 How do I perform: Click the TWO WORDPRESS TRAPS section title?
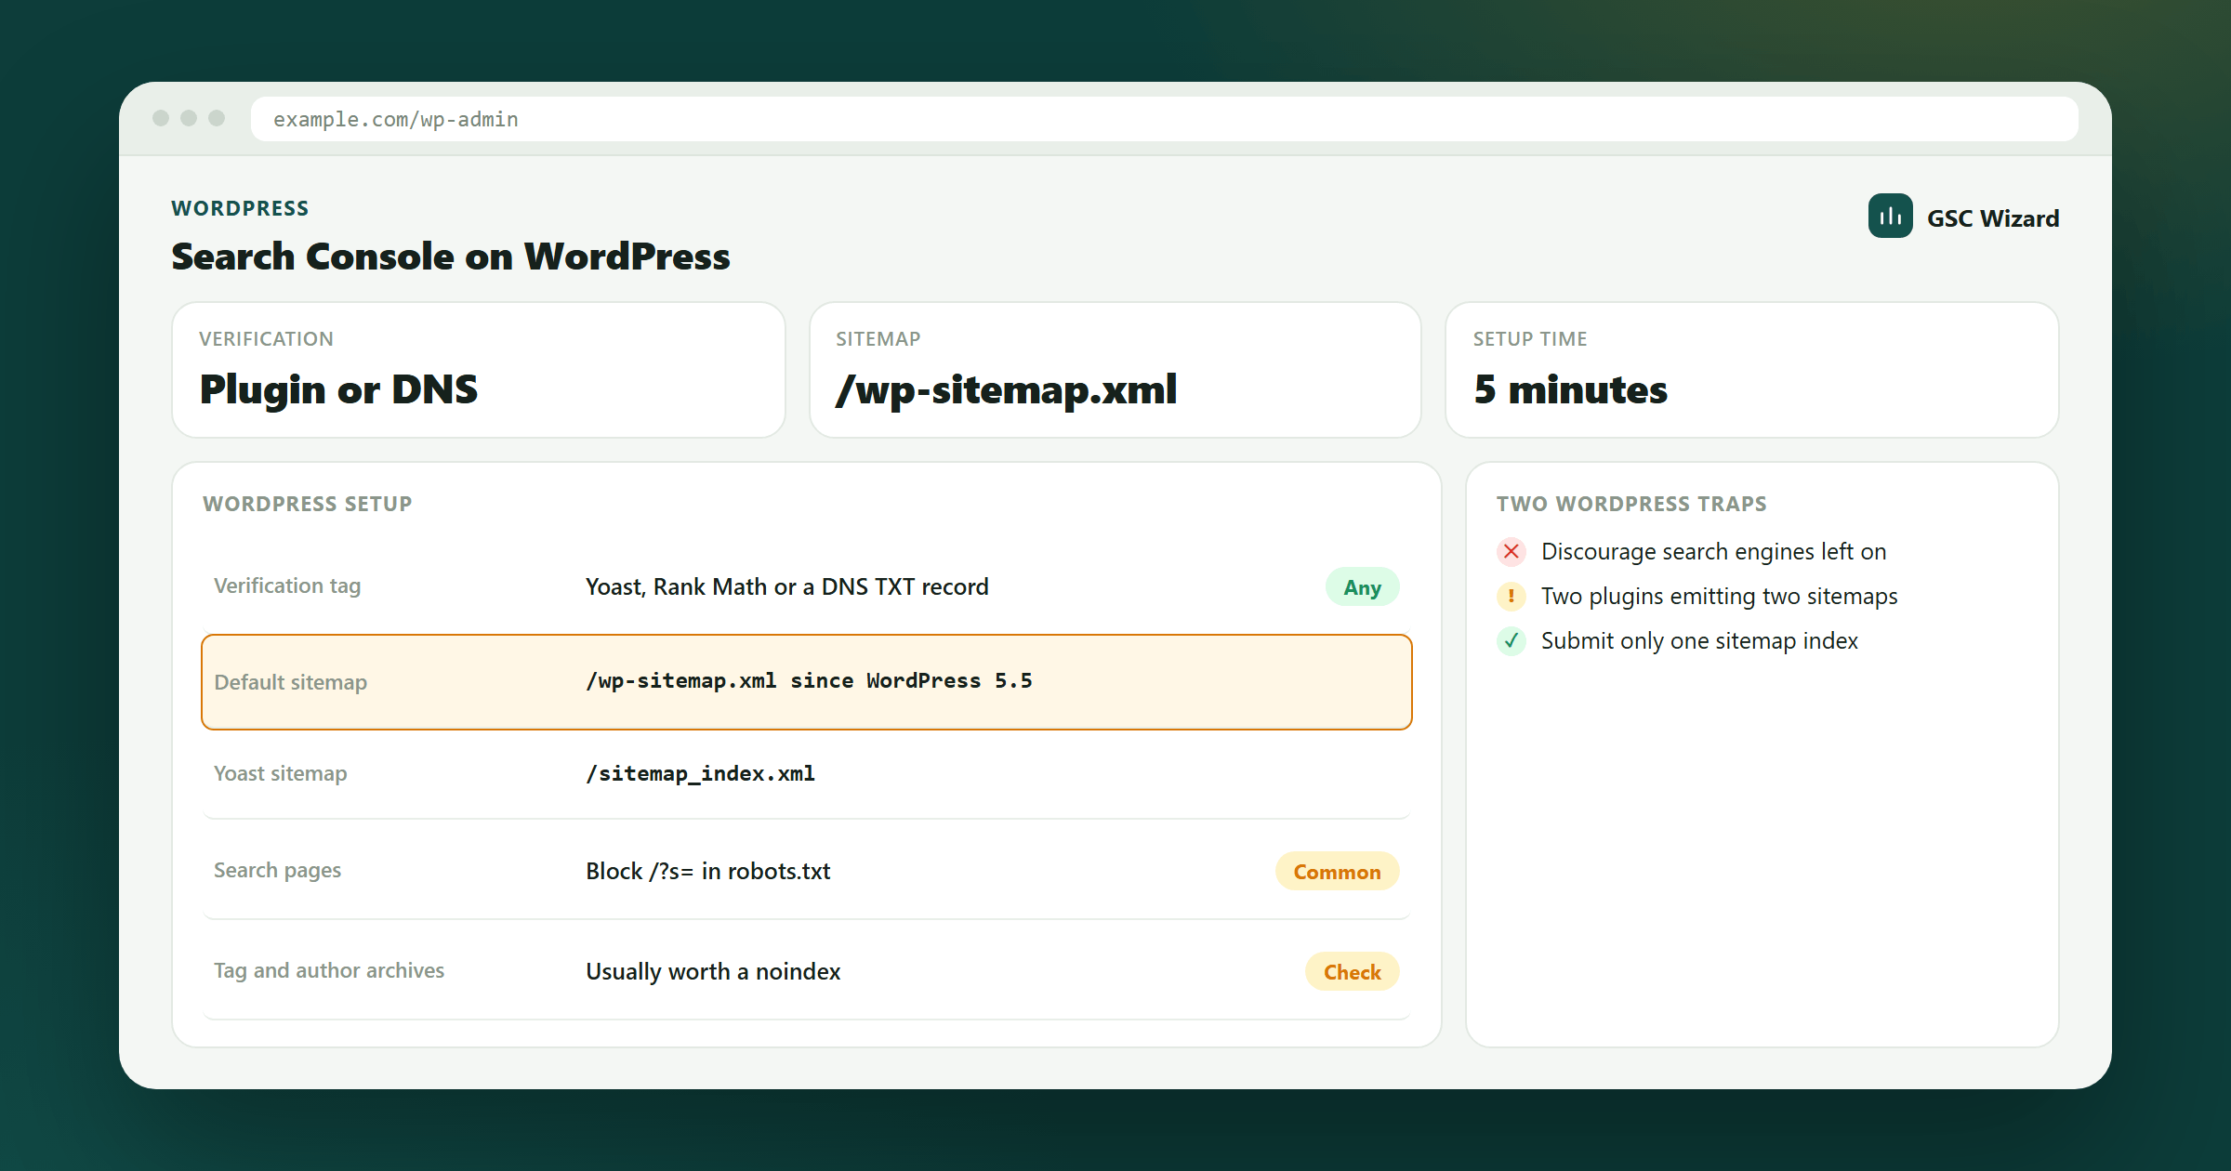coord(1631,504)
